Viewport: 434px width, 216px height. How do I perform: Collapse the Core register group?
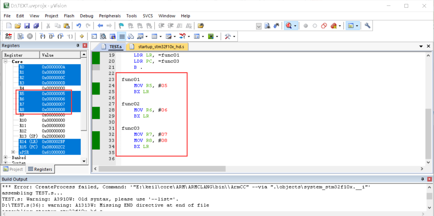click(5, 61)
